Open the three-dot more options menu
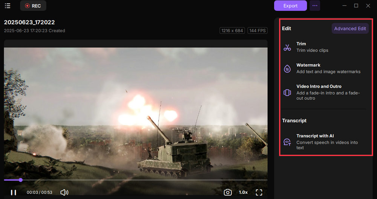This screenshot has width=377, height=199. pyautogui.click(x=315, y=6)
